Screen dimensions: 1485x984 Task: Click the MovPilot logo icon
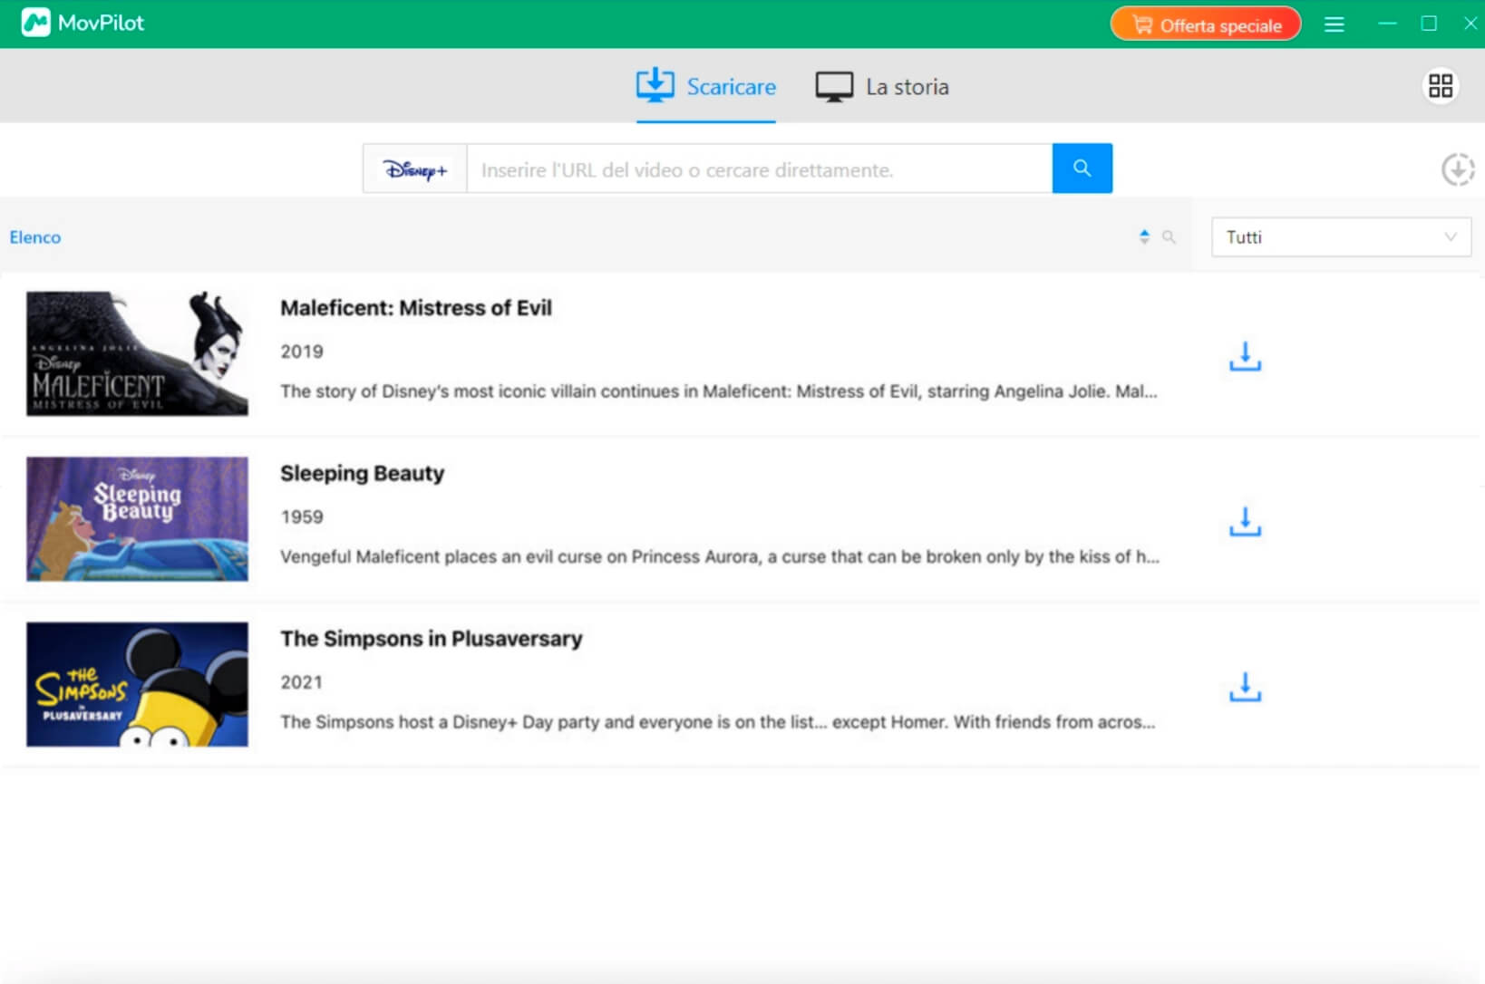tap(35, 23)
